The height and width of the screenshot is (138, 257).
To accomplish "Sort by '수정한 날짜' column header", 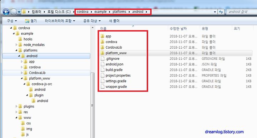I will 178,29.
